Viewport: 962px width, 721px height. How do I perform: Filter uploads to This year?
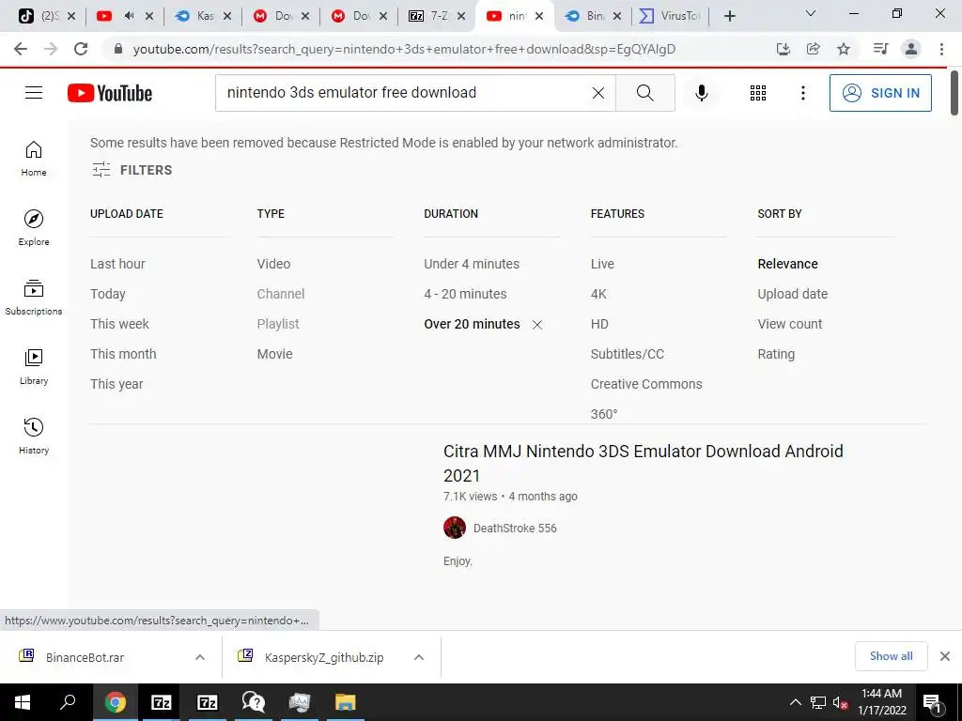point(116,384)
